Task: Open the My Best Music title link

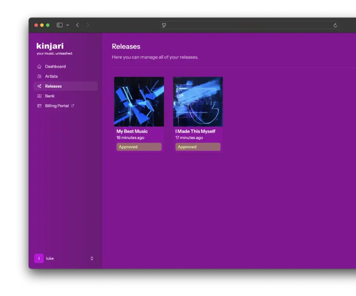Action: click(132, 131)
